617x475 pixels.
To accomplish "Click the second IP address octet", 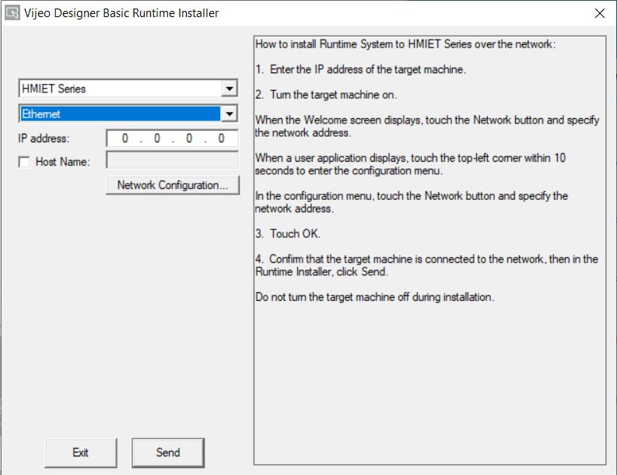I will tap(157, 138).
